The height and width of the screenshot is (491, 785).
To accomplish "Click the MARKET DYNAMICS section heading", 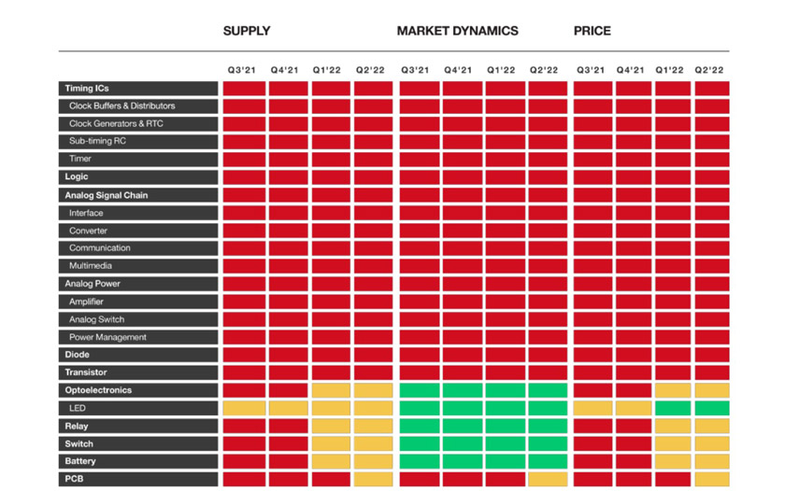I will pyautogui.click(x=457, y=31).
